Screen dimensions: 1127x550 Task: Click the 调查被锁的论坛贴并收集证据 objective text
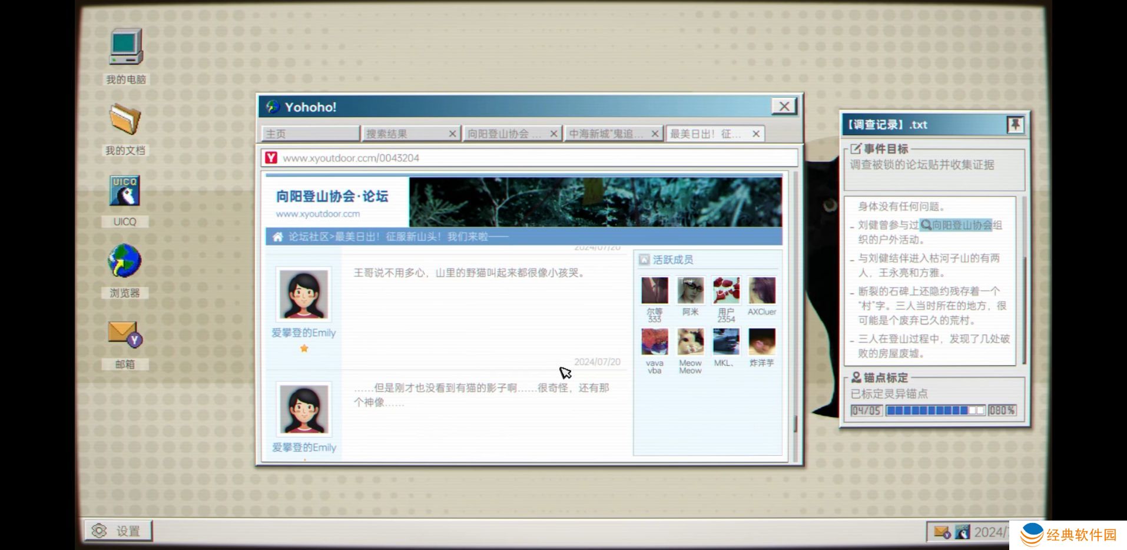(922, 165)
